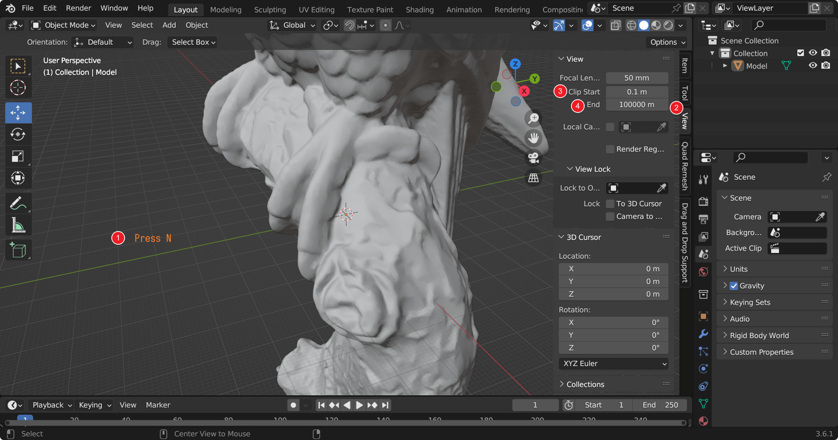This screenshot has width=838, height=440.
Task: Open the Render menu
Action: (78, 8)
